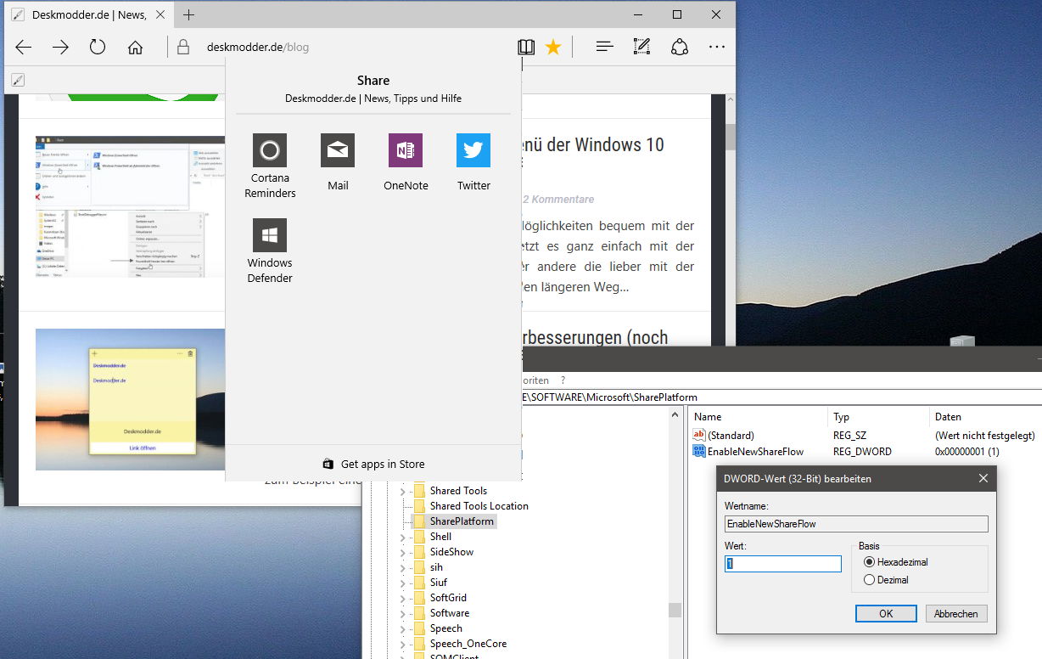Image resolution: width=1042 pixels, height=659 pixels.
Task: Open the ? help menu in registry editor
Action: click(x=563, y=380)
